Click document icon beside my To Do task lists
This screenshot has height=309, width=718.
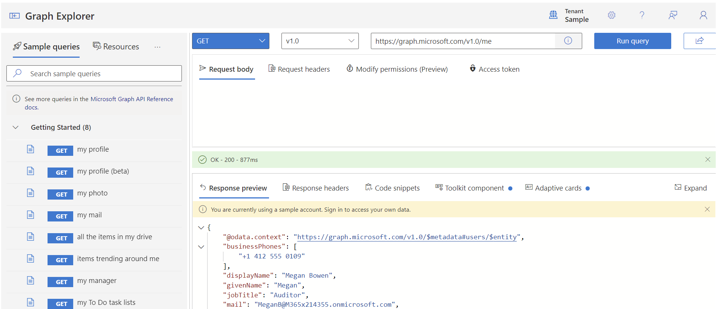point(31,302)
